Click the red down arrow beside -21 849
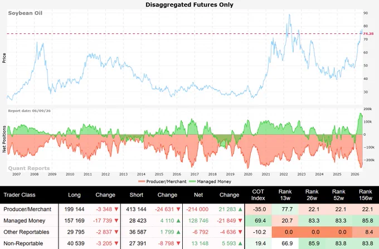This screenshot has height=249, width=379. [x=240, y=221]
